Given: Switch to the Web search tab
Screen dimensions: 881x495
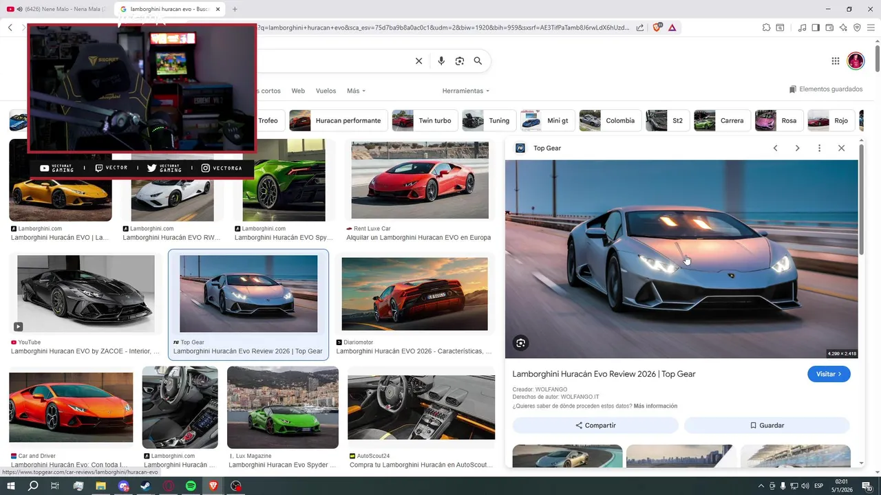Looking at the screenshot, I should pos(298,91).
